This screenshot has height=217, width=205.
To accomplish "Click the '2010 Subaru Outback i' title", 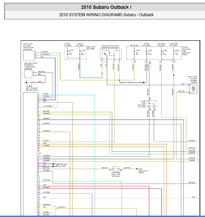I will click(106, 7).
